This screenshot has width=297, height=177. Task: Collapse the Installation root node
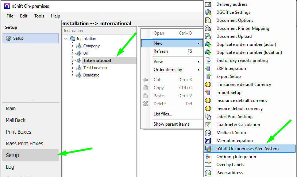coord(66,39)
